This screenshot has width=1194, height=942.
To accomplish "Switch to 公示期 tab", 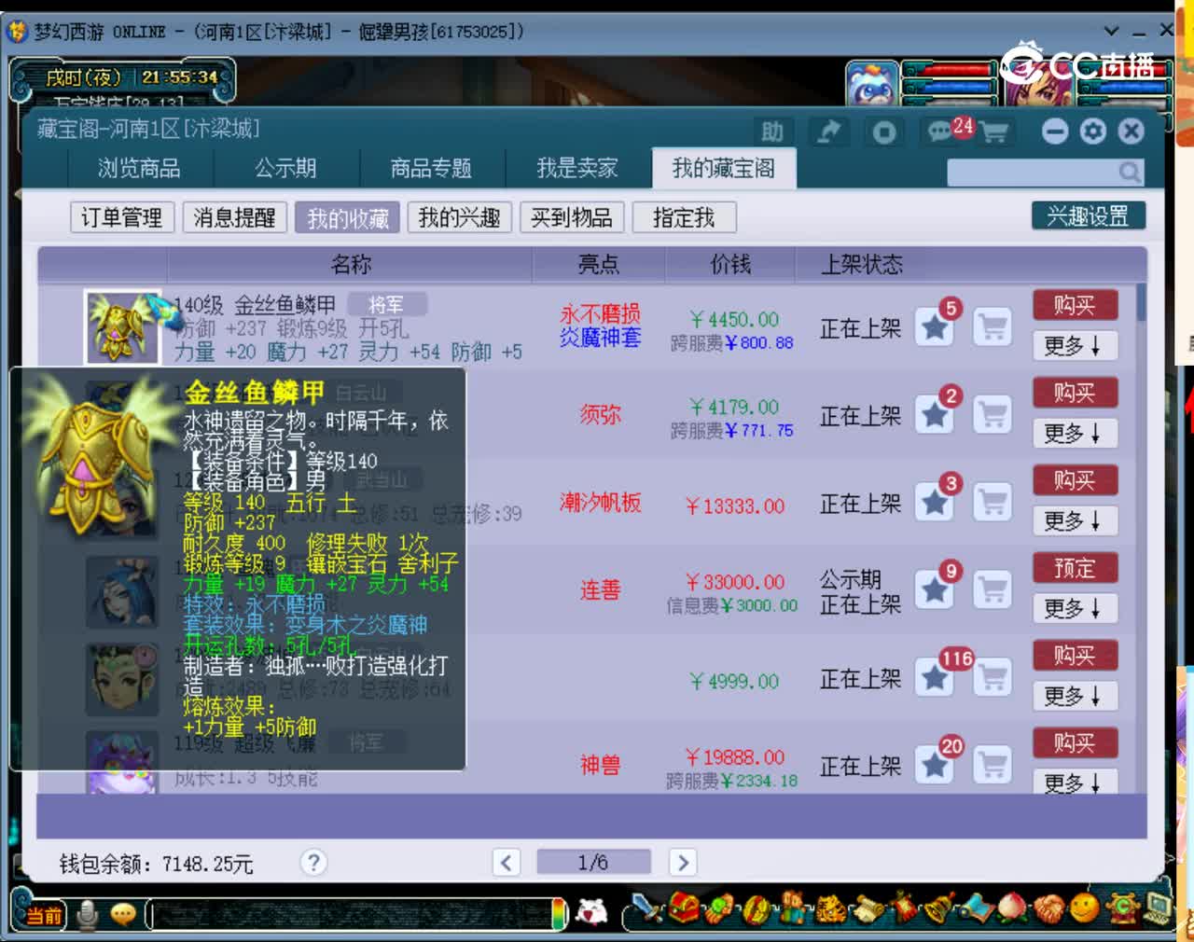I will click(286, 169).
